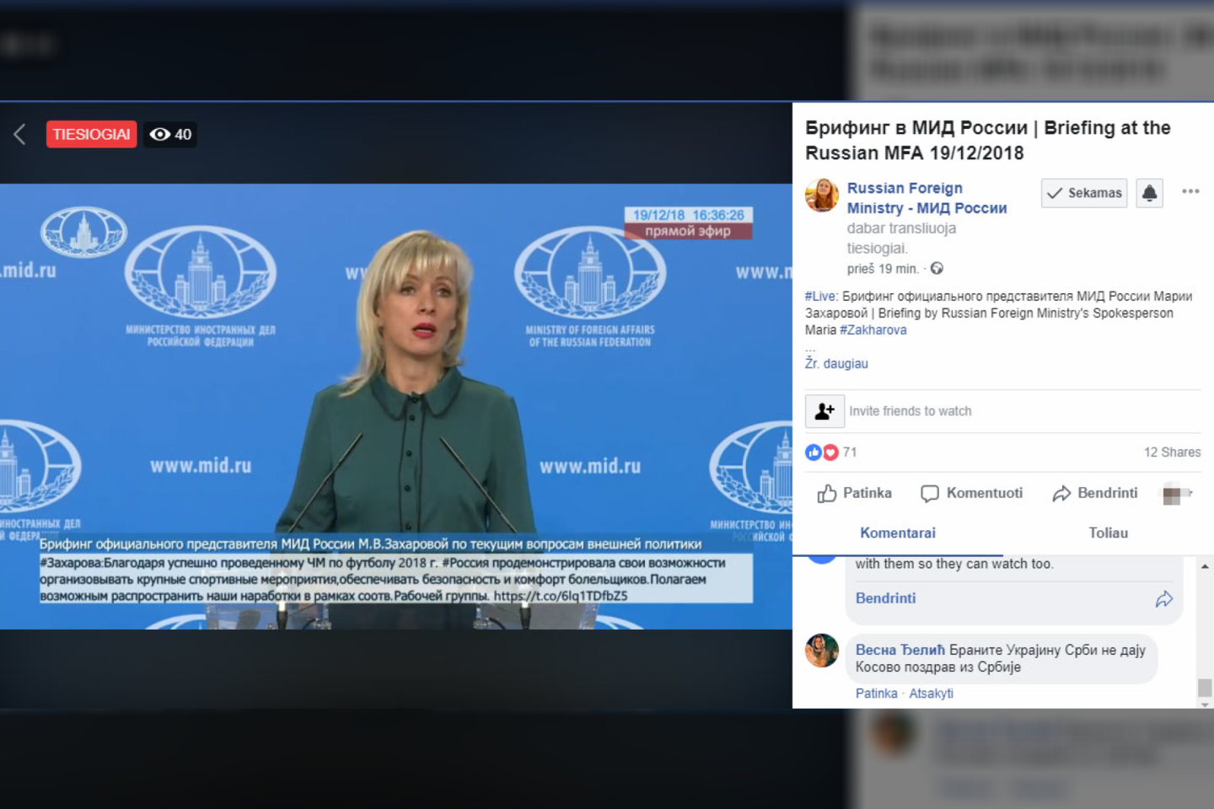Open Russian Foreign Ministry page link
This screenshot has width=1214, height=809.
[927, 198]
